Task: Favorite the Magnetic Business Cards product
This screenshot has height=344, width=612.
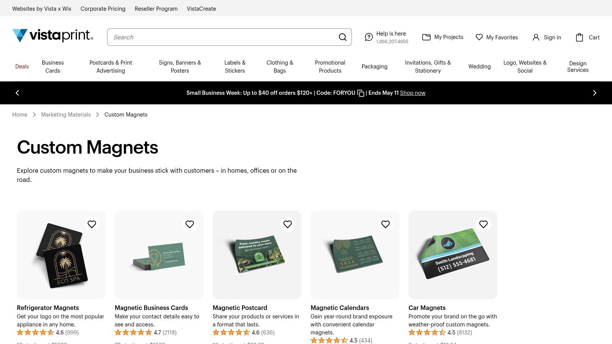Action: pyautogui.click(x=190, y=224)
